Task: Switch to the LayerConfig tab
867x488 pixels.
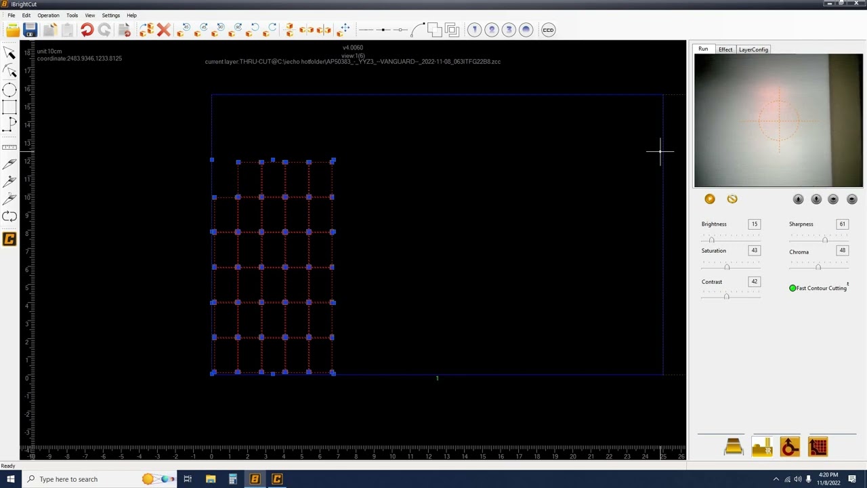Action: (753, 49)
